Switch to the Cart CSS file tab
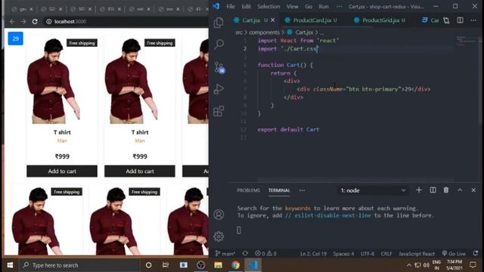 tap(430, 20)
